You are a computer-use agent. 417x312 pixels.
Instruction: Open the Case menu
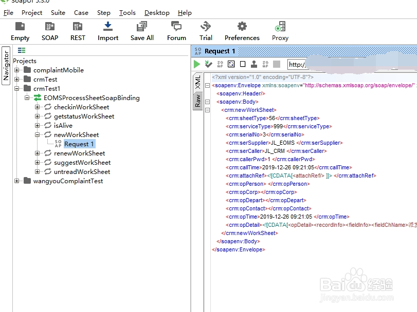click(81, 13)
